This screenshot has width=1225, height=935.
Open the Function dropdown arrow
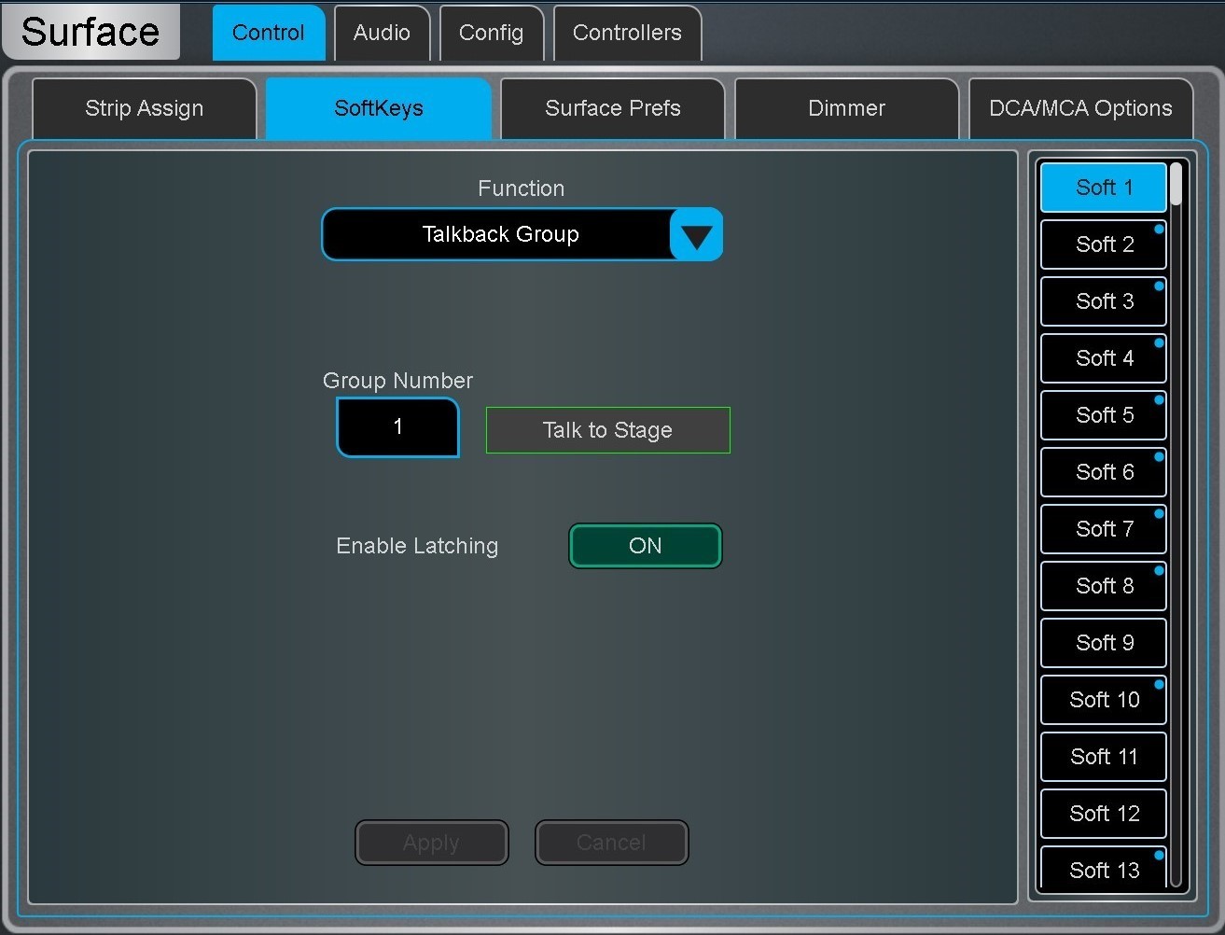click(x=696, y=235)
